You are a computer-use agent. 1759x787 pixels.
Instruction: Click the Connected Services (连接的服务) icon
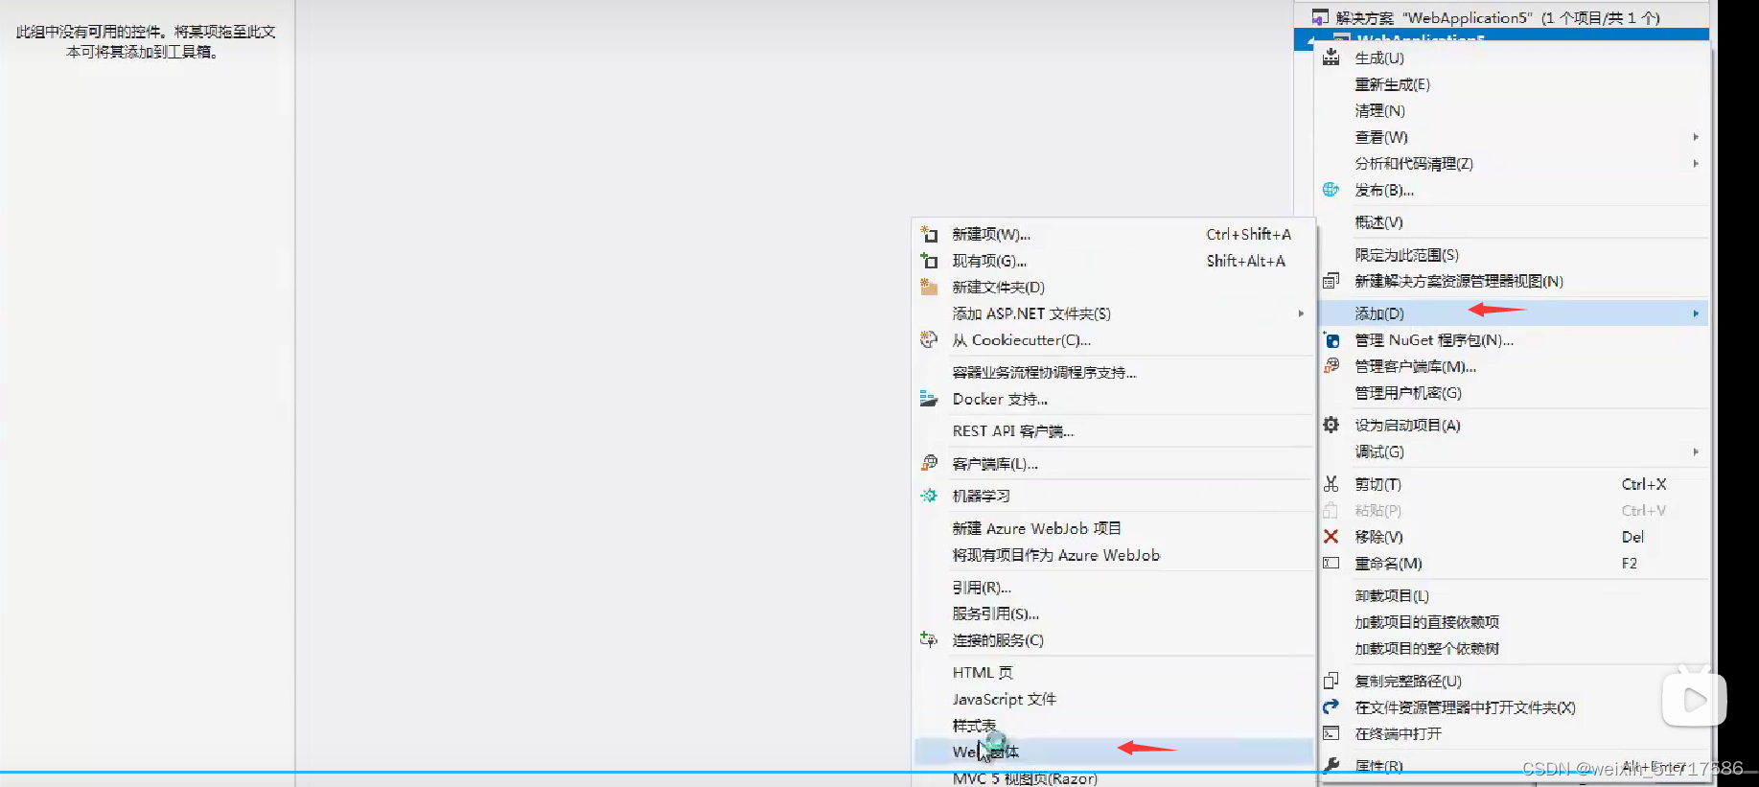tap(928, 639)
